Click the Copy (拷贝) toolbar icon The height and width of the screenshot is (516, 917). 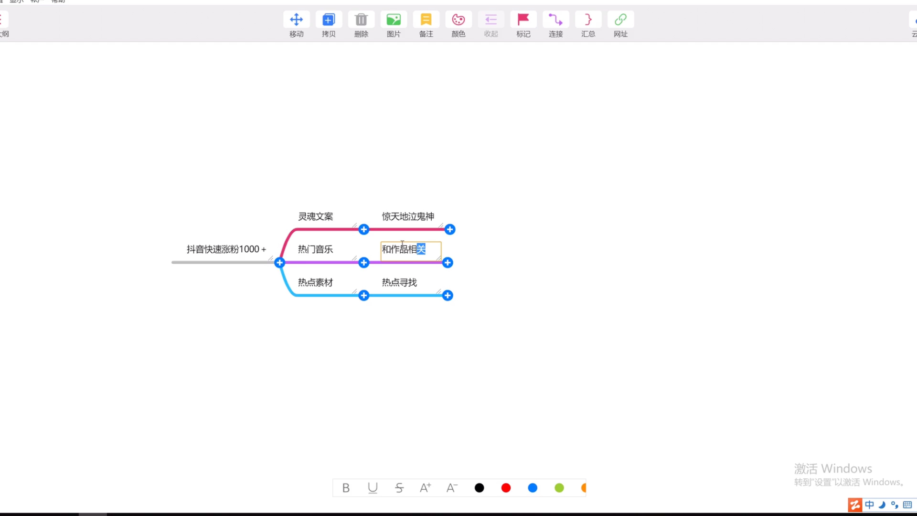329,20
